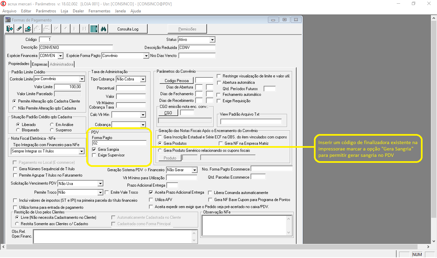The width and height of the screenshot is (437, 258).
Task: Click the Permissões button
Action: pyautogui.click(x=187, y=29)
